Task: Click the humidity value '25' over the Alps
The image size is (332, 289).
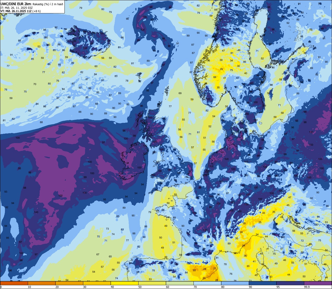Action: pos(260,222)
